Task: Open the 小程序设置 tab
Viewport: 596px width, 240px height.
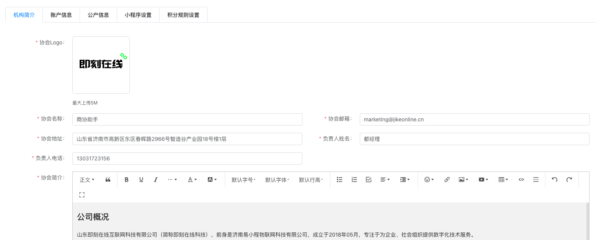Action: click(x=138, y=15)
